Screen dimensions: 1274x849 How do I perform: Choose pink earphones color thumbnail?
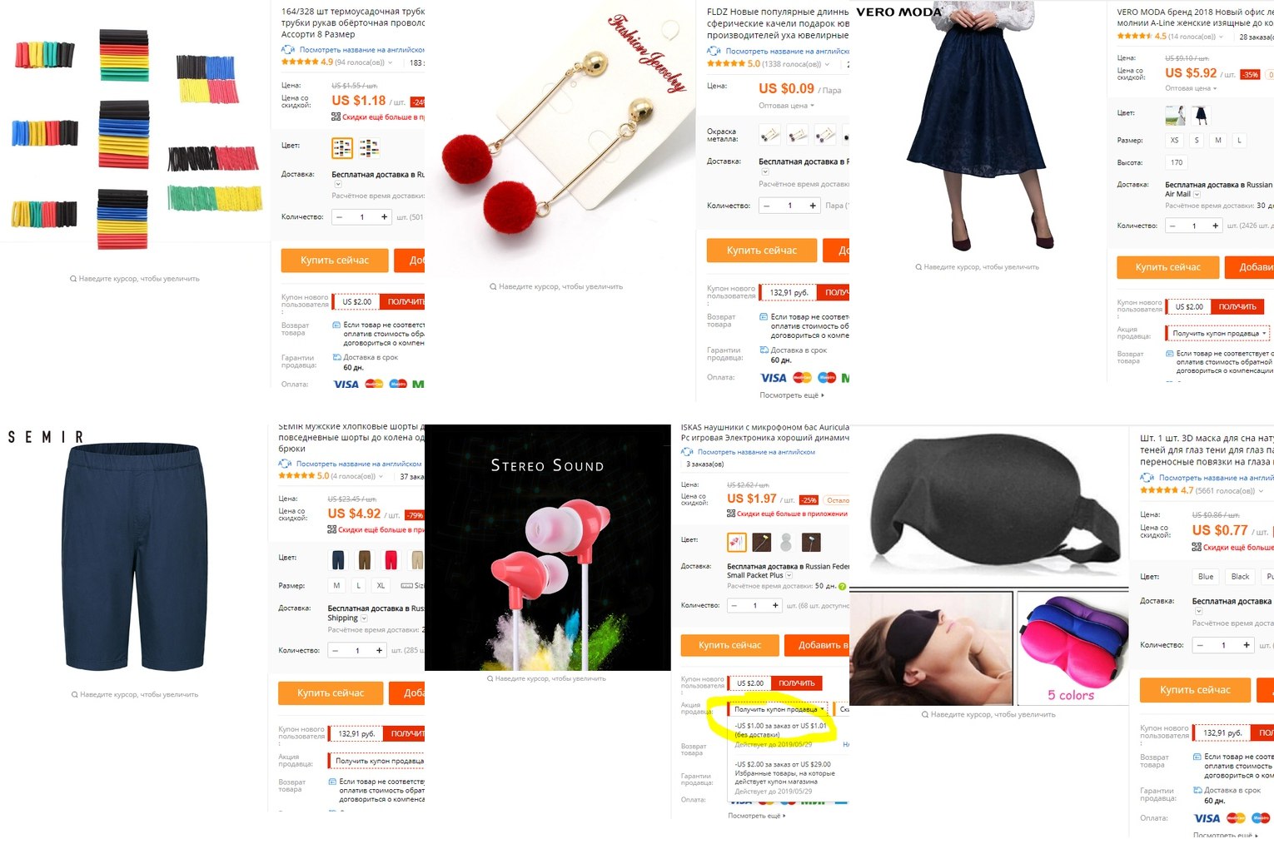coord(737,543)
